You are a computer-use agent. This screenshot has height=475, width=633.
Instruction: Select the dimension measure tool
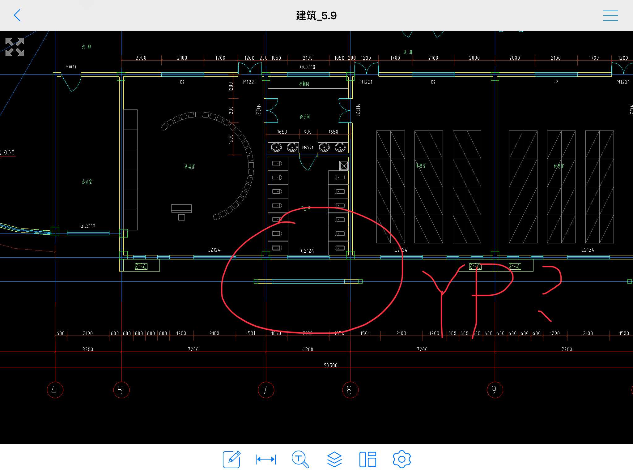point(266,459)
